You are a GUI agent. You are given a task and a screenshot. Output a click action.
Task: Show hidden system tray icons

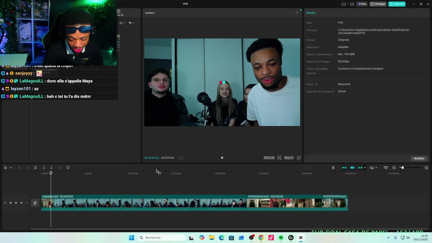[388, 238]
